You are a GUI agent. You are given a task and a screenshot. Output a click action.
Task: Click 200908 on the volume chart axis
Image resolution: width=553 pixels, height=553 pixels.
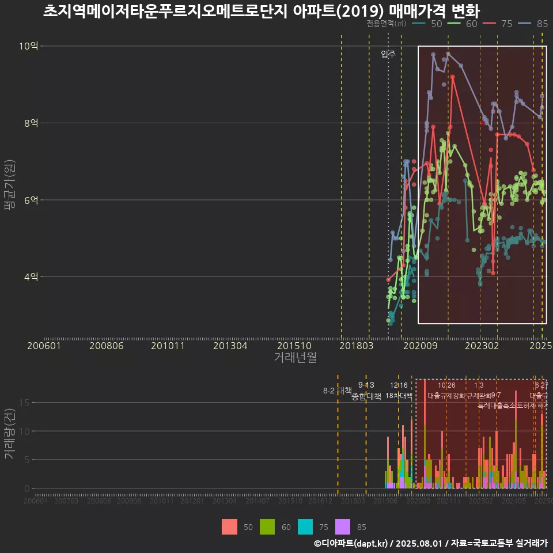[x=129, y=501]
